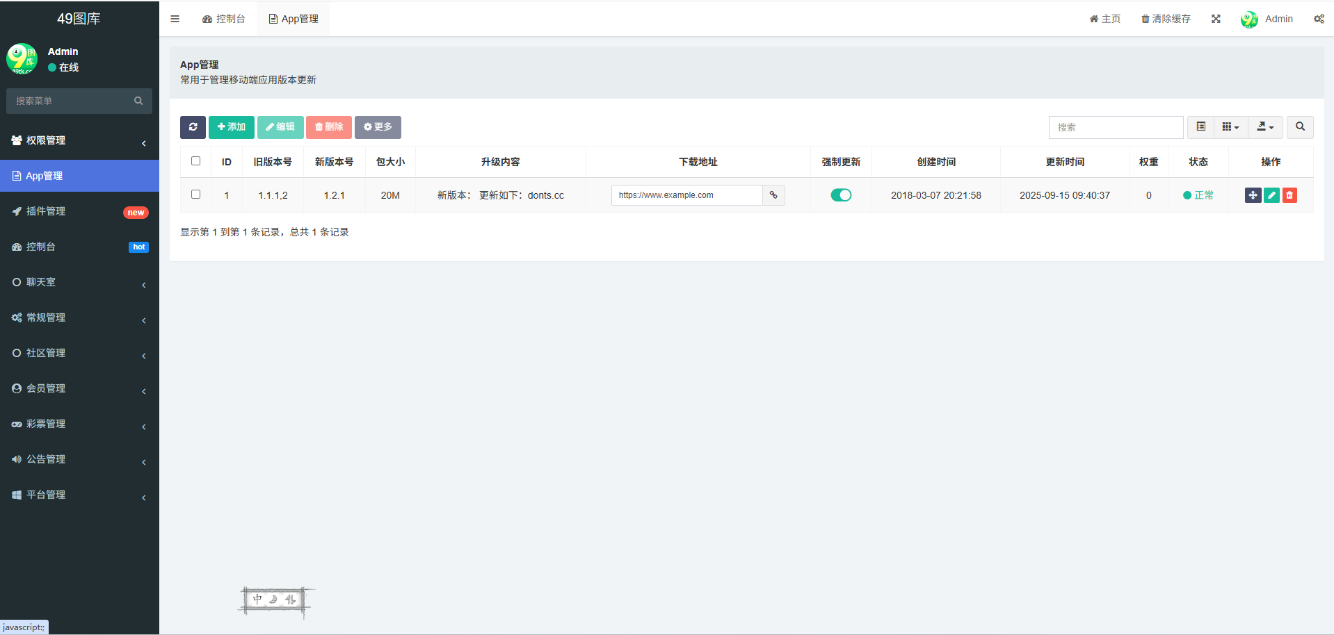
Task: Click the red trash icon in row
Action: tap(1289, 195)
